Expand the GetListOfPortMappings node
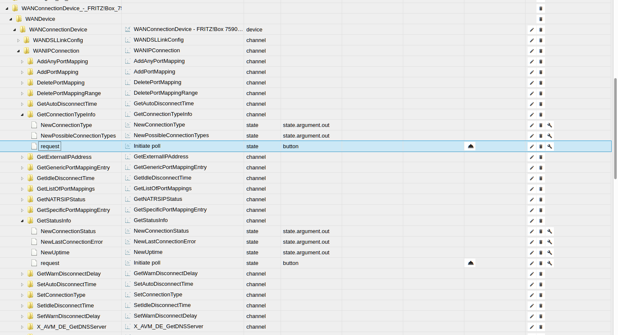The height and width of the screenshot is (335, 618). click(x=22, y=189)
